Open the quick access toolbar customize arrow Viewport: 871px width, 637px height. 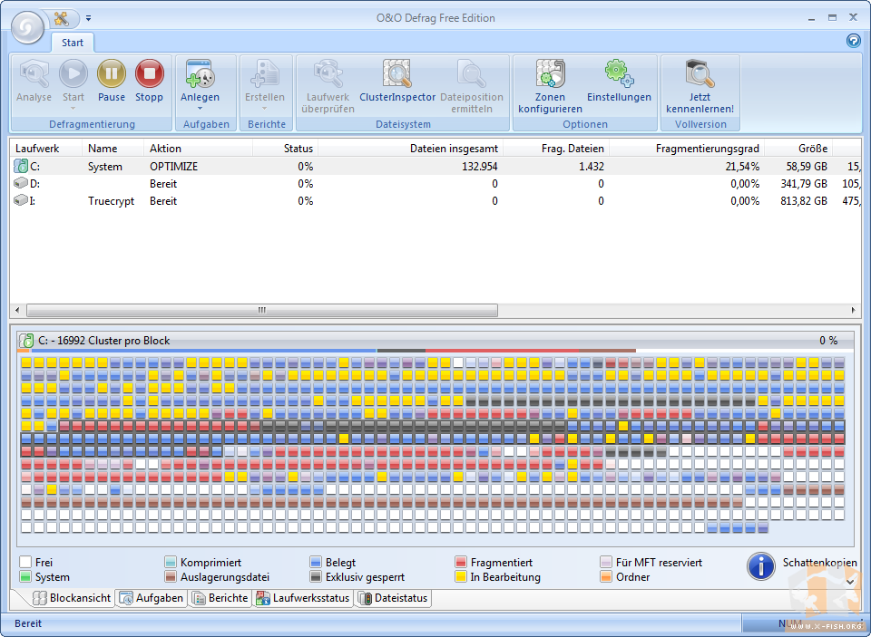tap(88, 18)
